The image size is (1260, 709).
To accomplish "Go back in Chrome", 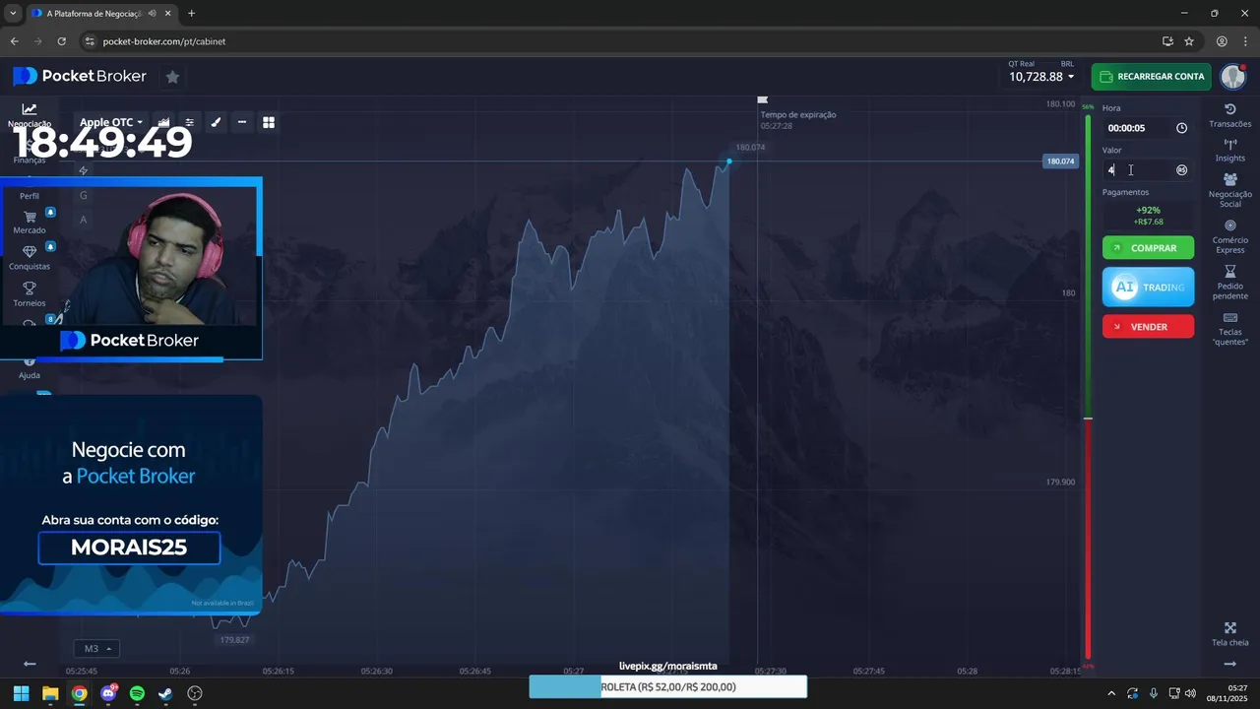I will coord(14,41).
